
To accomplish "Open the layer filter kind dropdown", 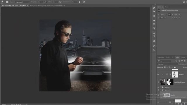I will 164,61.
